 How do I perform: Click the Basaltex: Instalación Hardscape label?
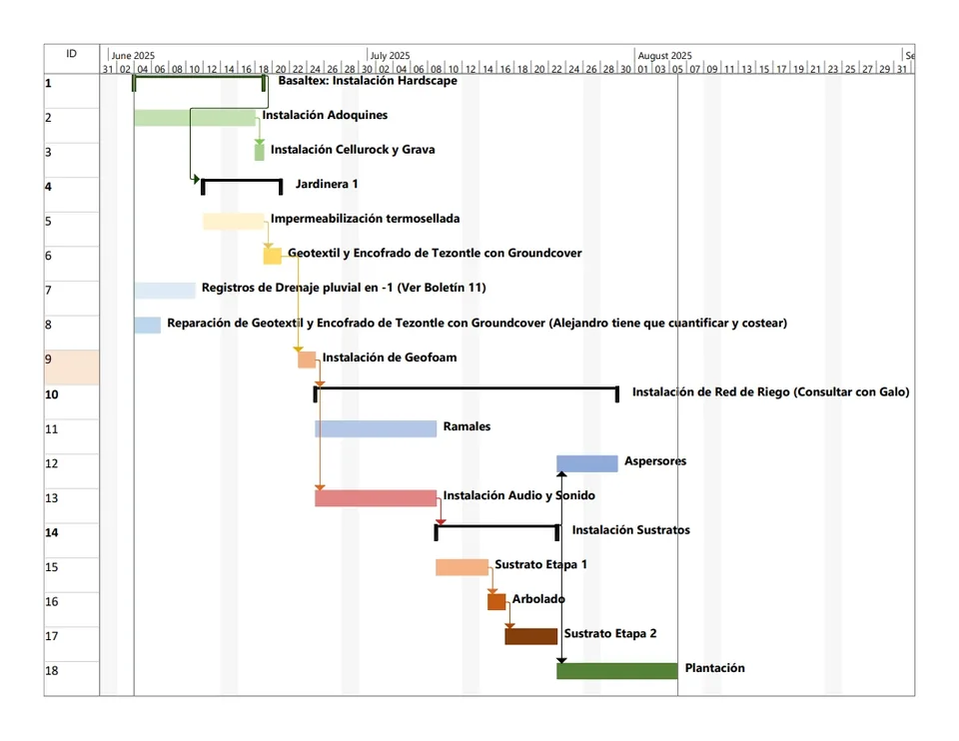coord(368,81)
